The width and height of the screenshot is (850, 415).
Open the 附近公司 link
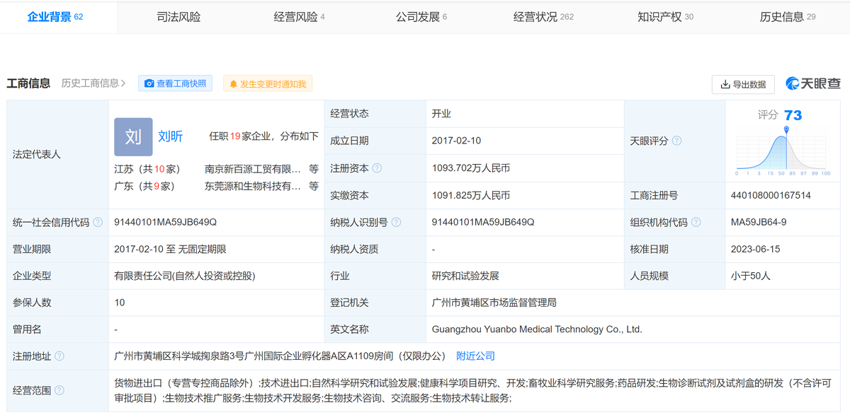(475, 356)
